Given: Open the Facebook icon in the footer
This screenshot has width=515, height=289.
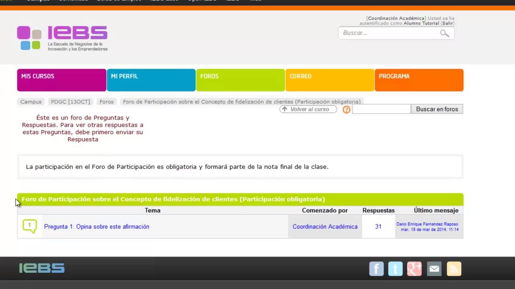Looking at the screenshot, I should (377, 269).
